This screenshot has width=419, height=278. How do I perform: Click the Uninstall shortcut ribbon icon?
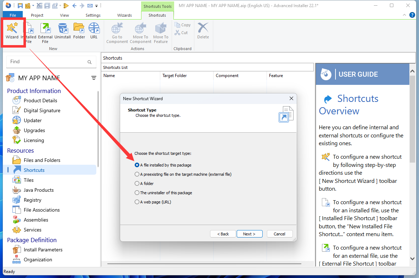tap(63, 31)
